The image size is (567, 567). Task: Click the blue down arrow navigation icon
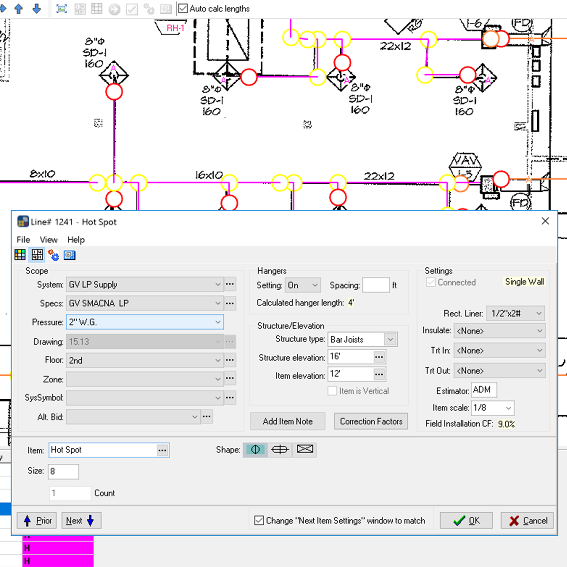[x=36, y=8]
